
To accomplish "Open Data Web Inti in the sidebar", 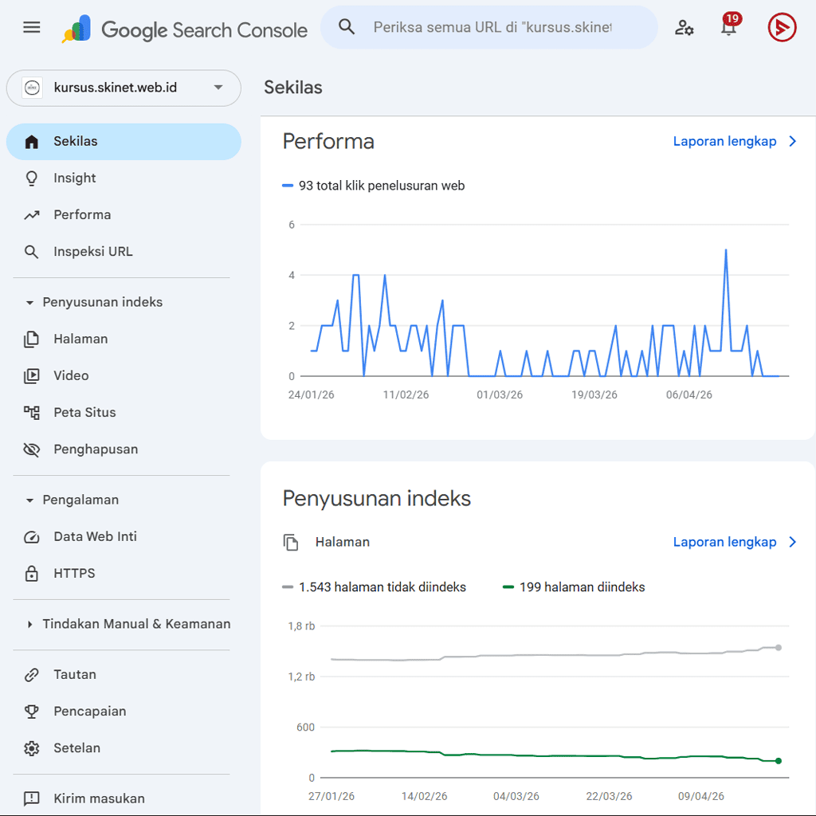I will pyautogui.click(x=124, y=537).
